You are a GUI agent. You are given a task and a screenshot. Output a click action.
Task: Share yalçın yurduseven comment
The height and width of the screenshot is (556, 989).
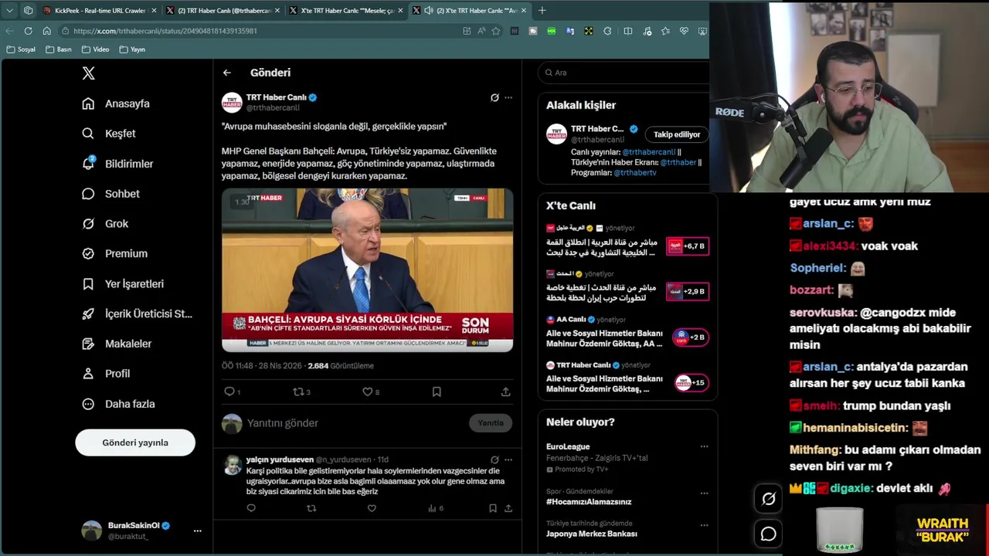[x=508, y=508]
